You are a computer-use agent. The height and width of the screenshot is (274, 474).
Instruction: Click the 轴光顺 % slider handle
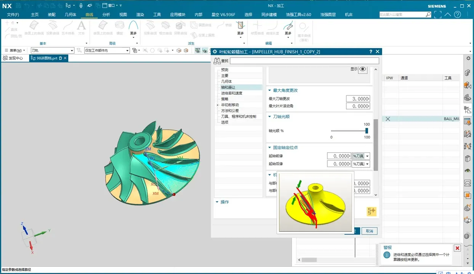pos(367,131)
